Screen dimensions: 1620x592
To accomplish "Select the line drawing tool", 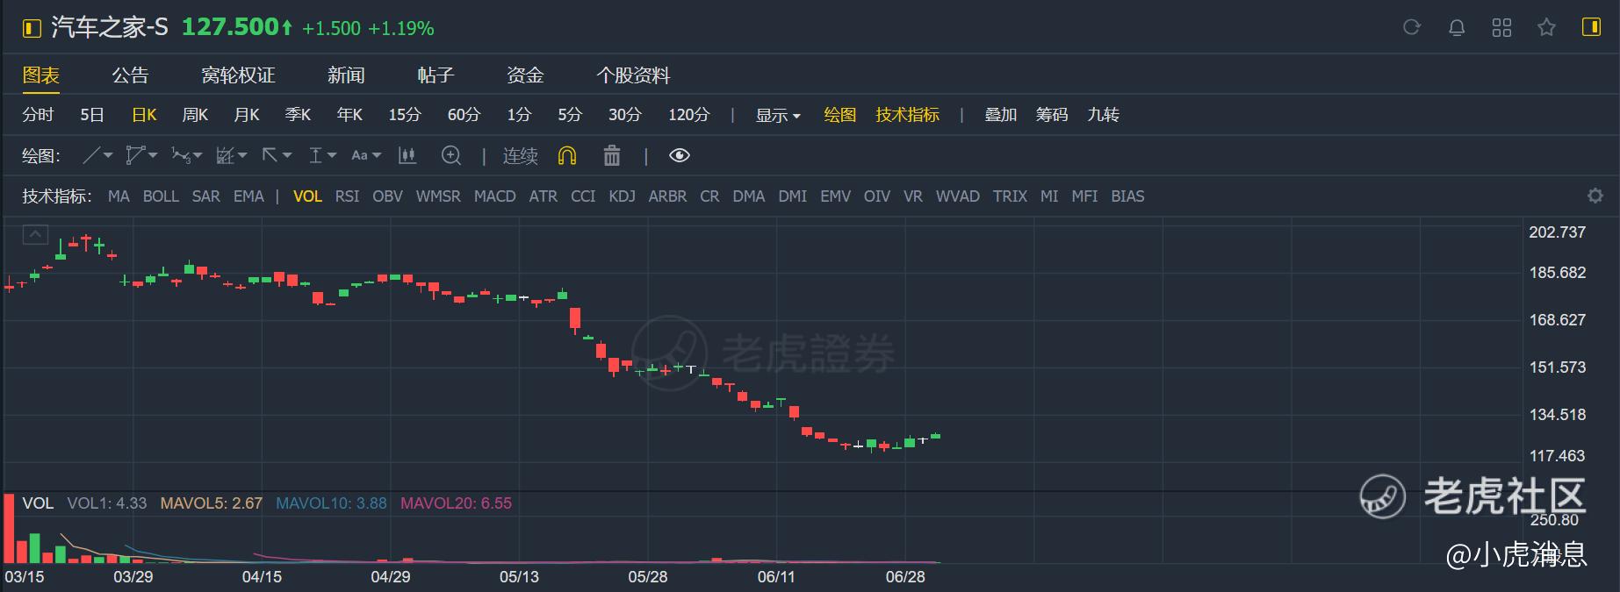I will click(91, 155).
